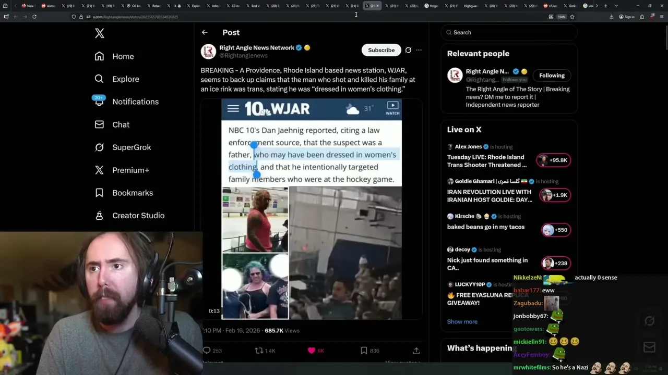Image resolution: width=668 pixels, height=375 pixels.
Task: Switch to the Grok browser tab
Action: [570, 6]
